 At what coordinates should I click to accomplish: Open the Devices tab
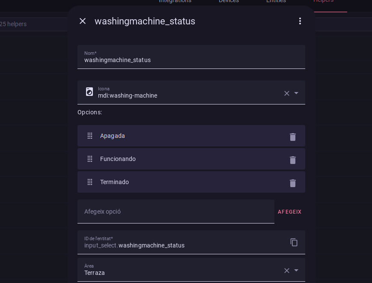point(229,2)
